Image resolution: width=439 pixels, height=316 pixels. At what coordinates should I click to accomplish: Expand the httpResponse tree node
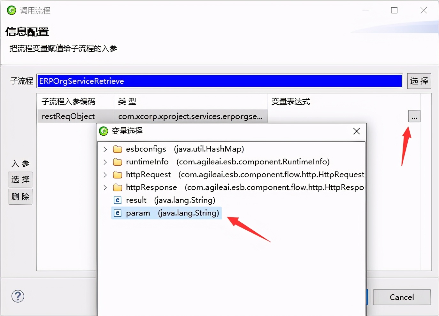click(x=105, y=187)
